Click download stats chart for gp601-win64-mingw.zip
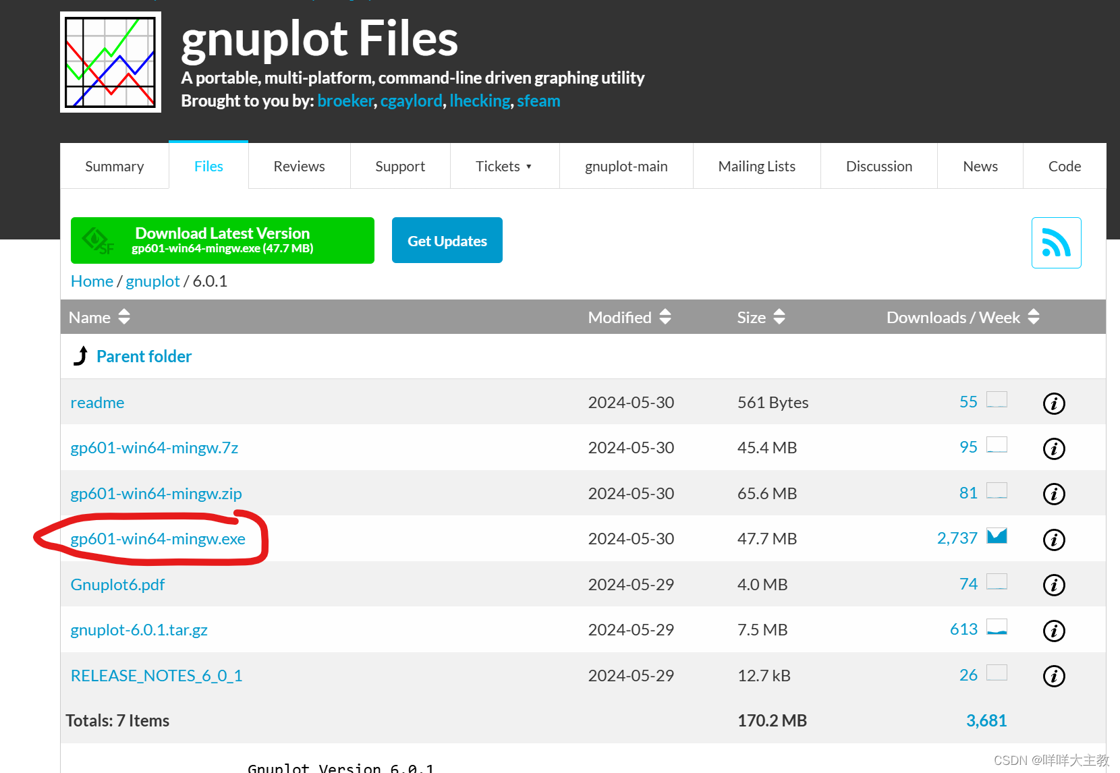This screenshot has width=1120, height=773. (x=997, y=491)
